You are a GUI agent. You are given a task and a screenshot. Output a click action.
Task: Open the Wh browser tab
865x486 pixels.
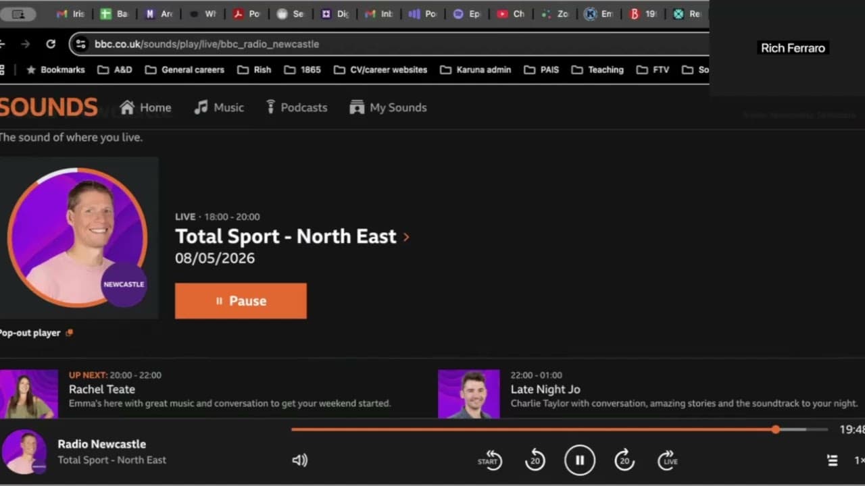[x=202, y=13]
